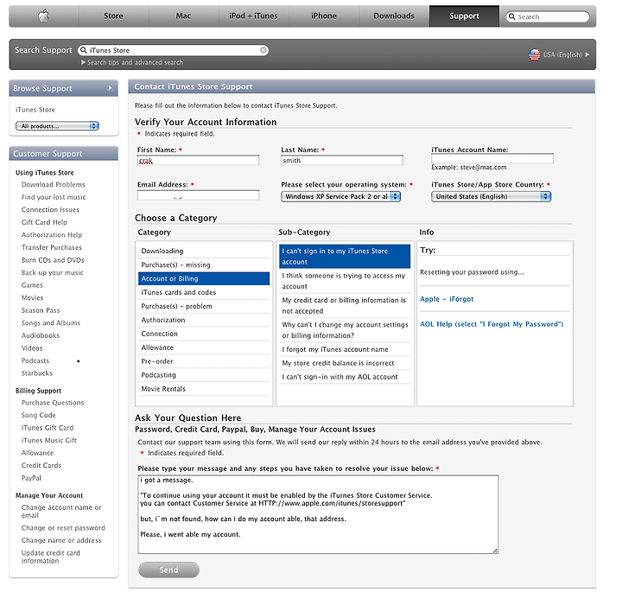Select the Podcasting category
Viewport: 622px width, 599px height.
[x=204, y=375]
